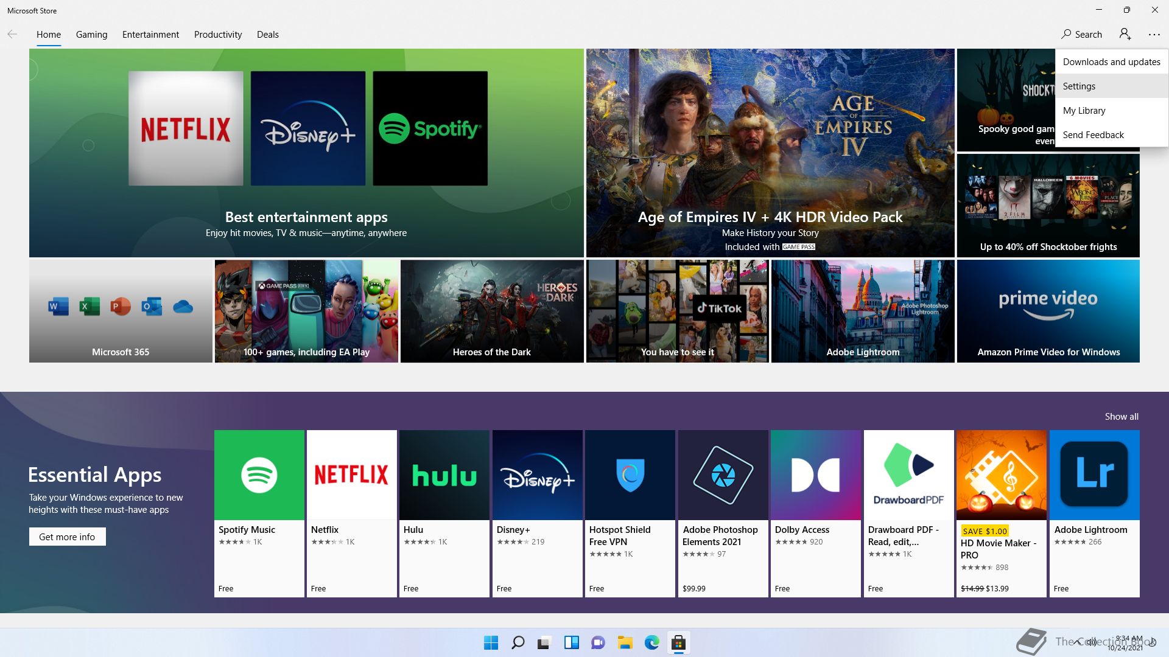Open the Microsoft 365 tile

121,311
